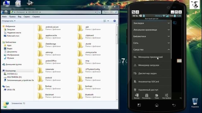Image resolution: width=202 pixels, height=113 pixels.
Task: Open the blackmart folder
Action: 49,96
